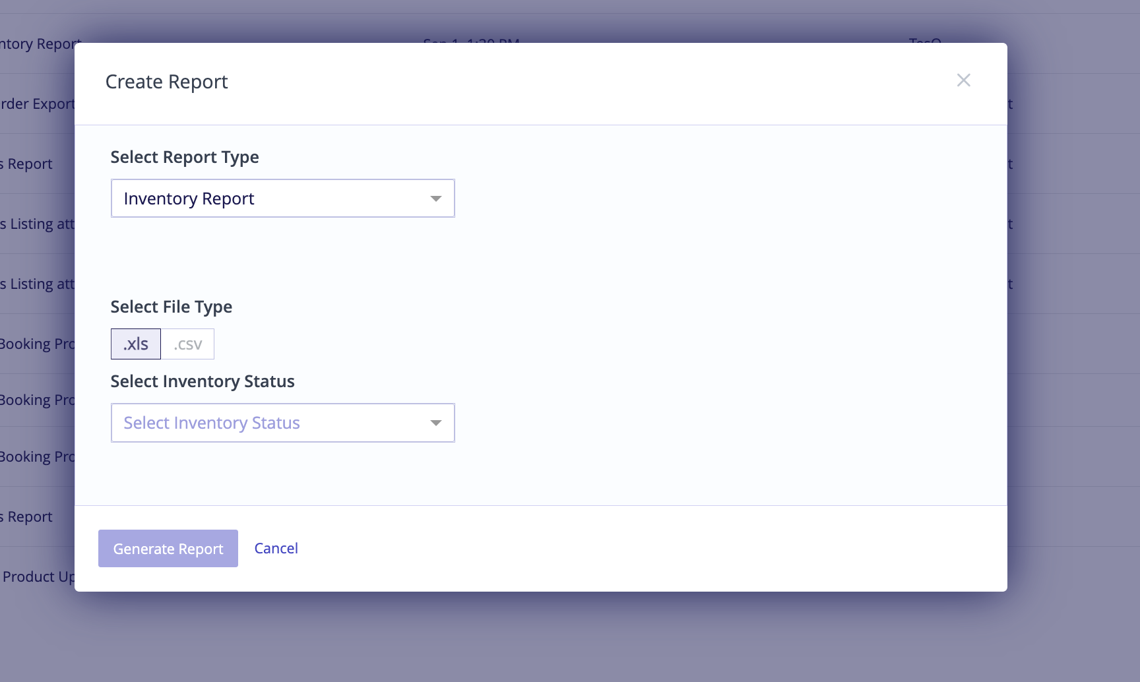Click the Create Report dialog title
Image resolution: width=1140 pixels, height=682 pixels.
(x=166, y=82)
